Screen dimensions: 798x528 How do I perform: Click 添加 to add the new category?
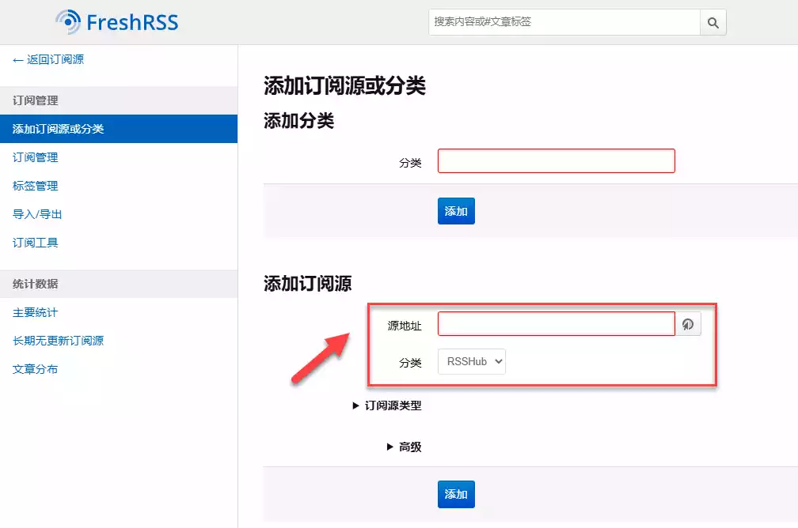coord(455,211)
